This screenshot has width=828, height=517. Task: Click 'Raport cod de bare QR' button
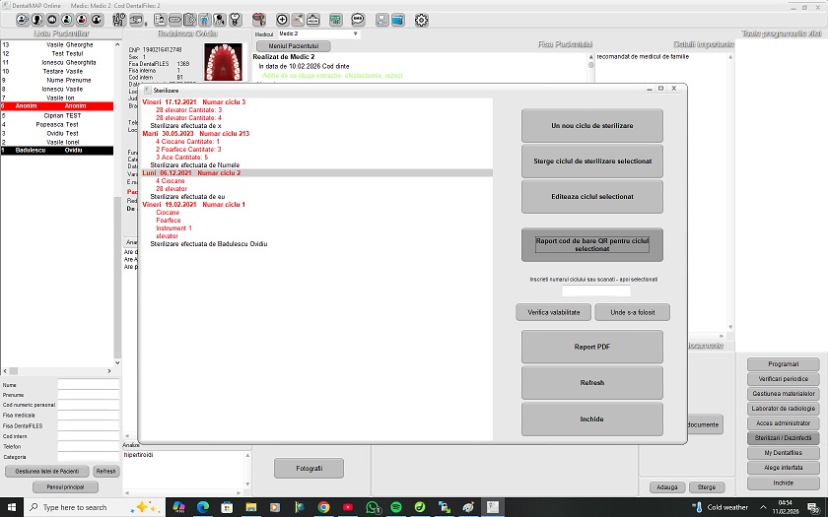coord(591,244)
